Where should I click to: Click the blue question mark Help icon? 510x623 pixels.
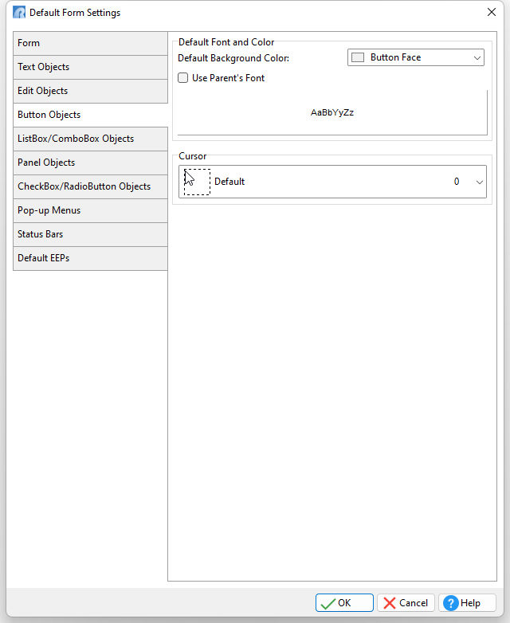coord(451,603)
